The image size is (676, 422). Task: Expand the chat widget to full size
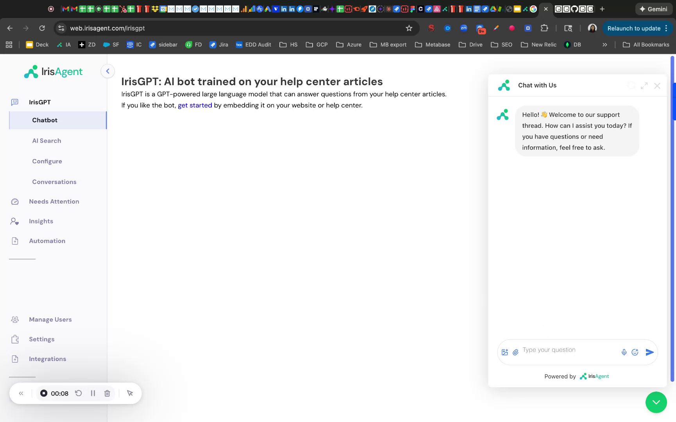[644, 86]
